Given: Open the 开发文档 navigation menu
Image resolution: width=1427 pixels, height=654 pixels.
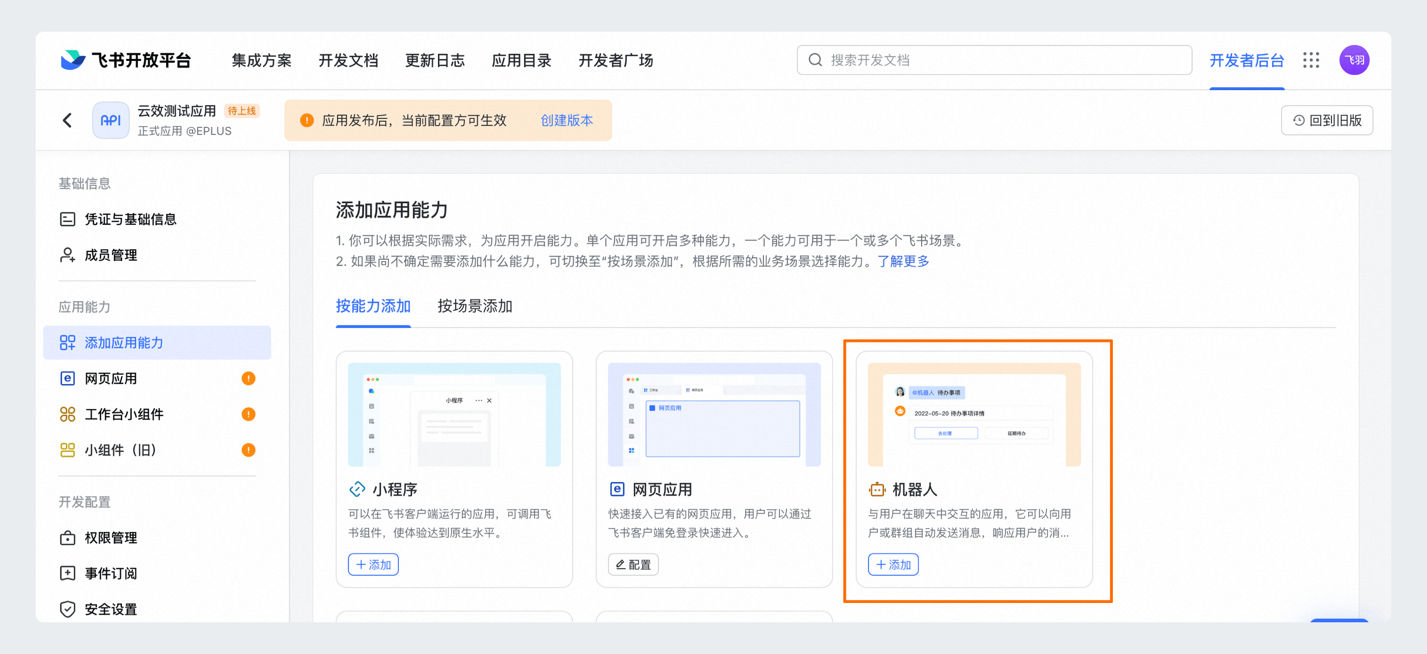Looking at the screenshot, I should click(x=348, y=61).
